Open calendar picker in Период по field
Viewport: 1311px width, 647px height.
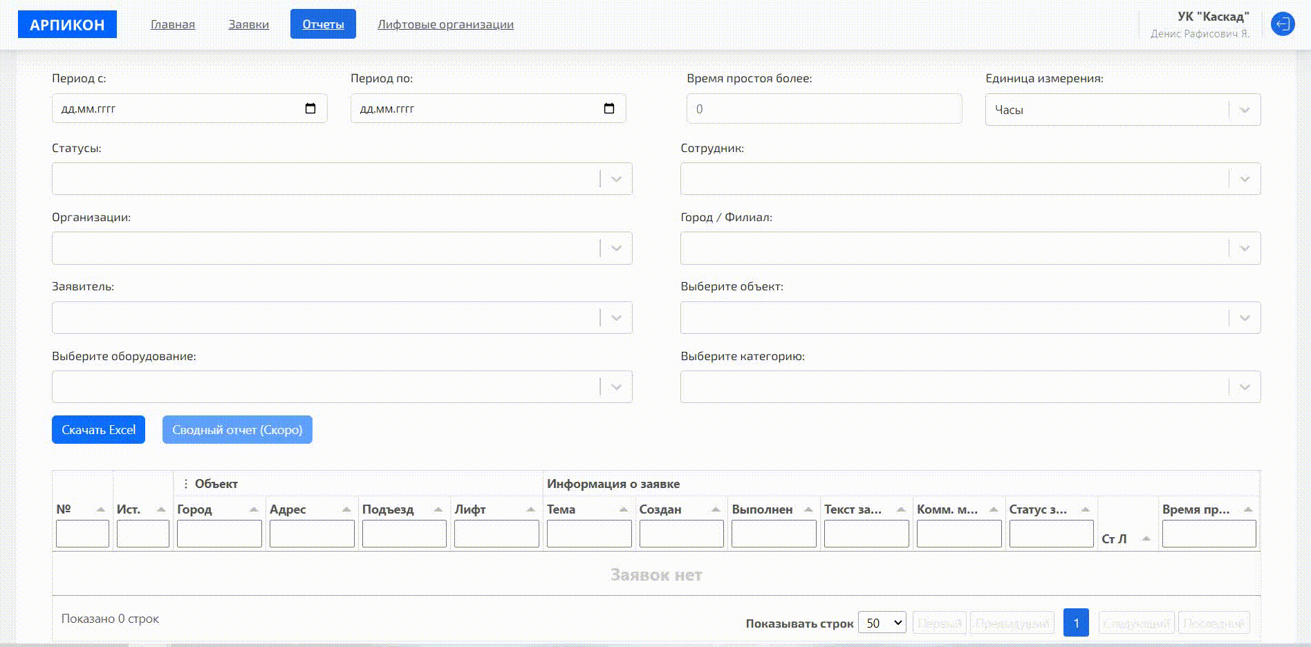609,109
